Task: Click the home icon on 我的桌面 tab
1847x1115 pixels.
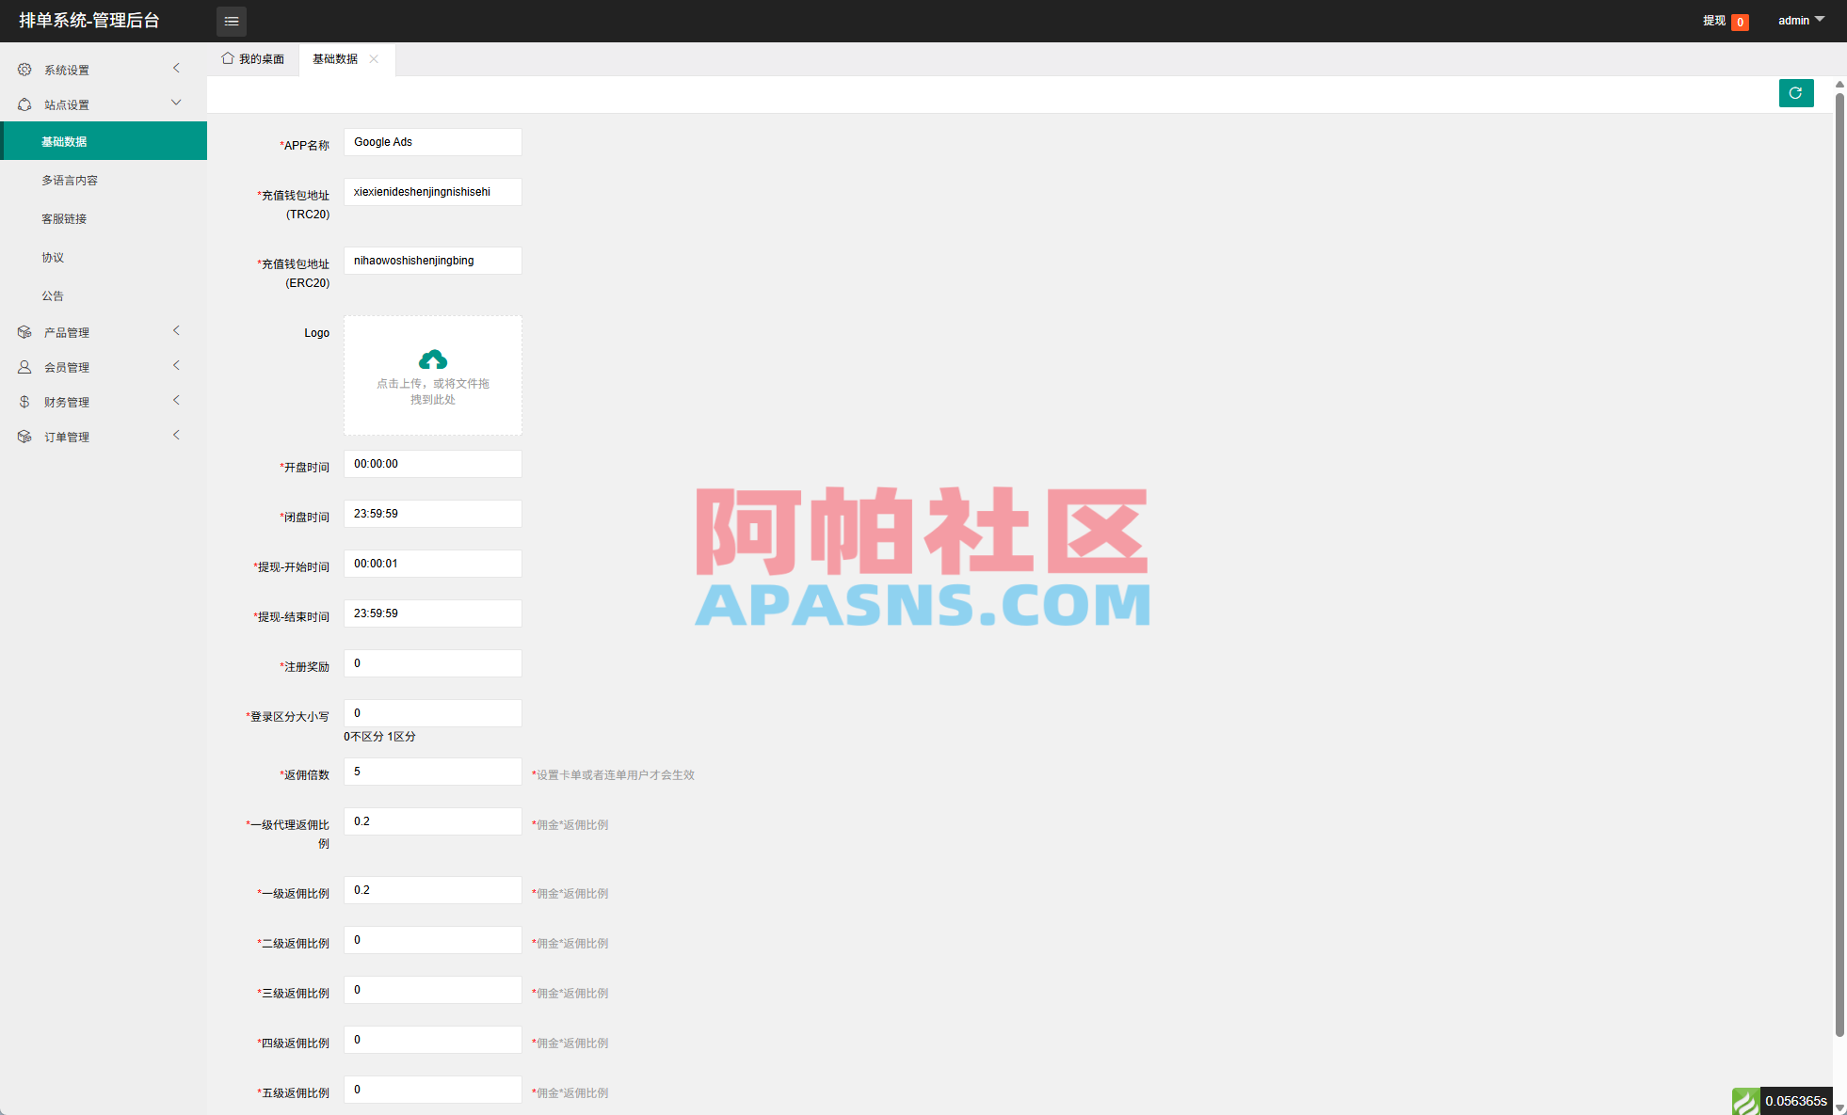Action: coord(226,58)
